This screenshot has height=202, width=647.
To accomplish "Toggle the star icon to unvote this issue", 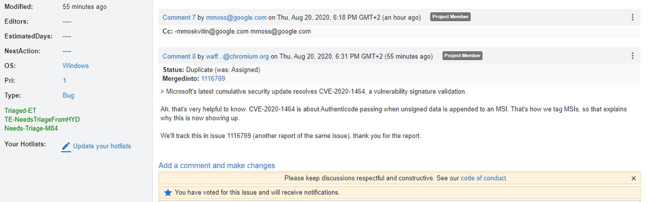I will click(x=168, y=192).
